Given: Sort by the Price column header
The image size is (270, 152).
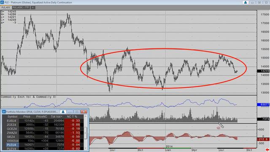Looking at the screenshot, I should tap(27, 117).
